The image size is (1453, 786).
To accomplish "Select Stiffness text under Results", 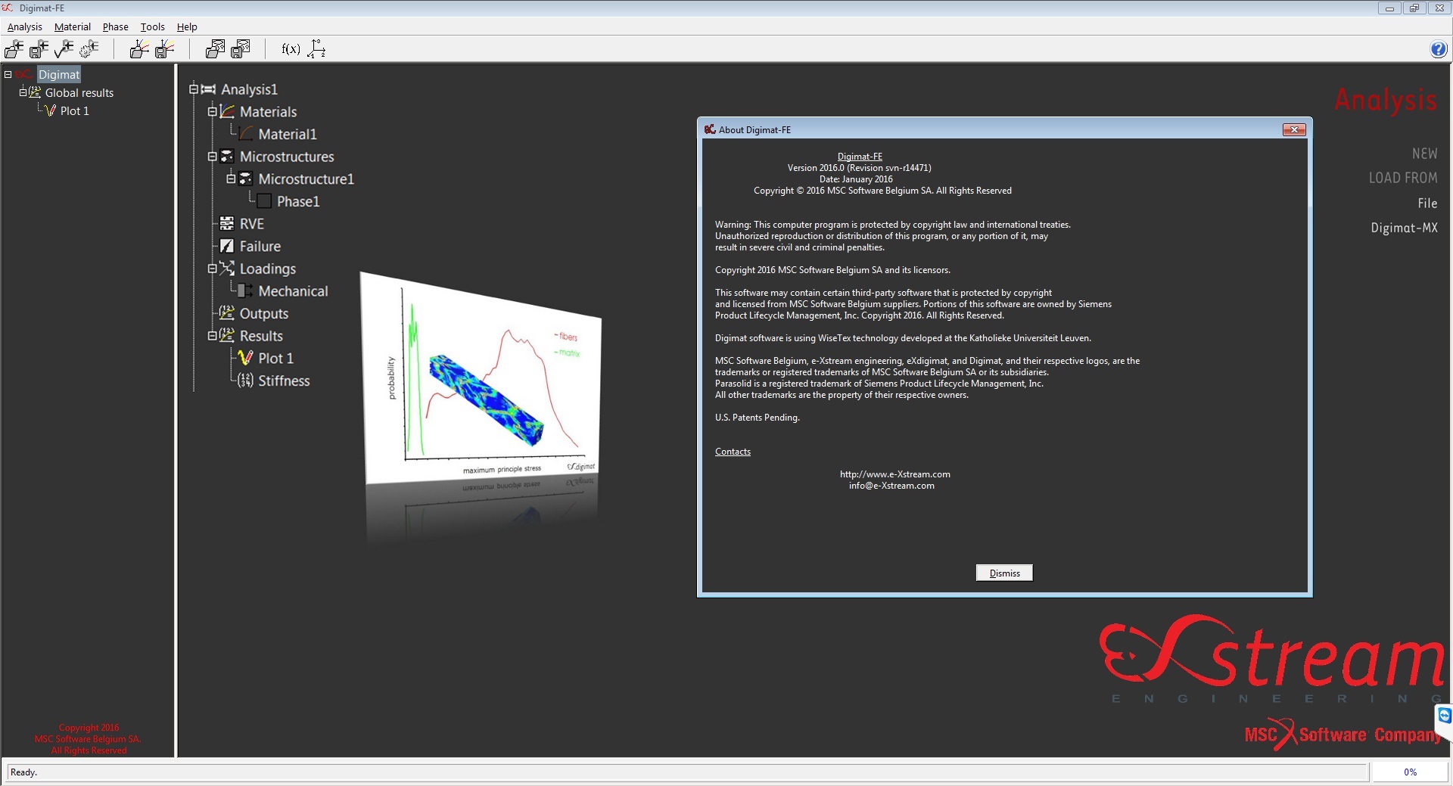I will 284,381.
